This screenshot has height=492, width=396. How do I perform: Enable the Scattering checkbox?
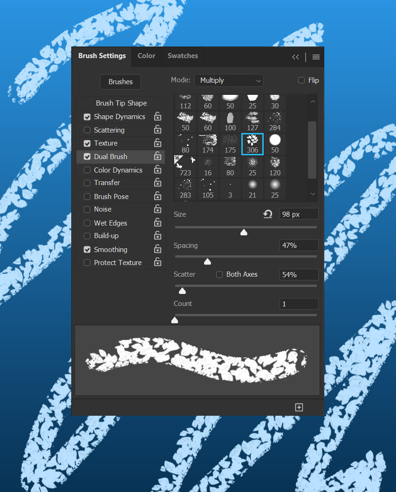click(87, 130)
